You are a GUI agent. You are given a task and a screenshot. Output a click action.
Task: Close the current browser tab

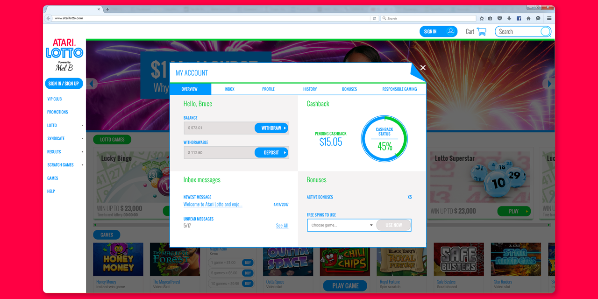pyautogui.click(x=99, y=9)
